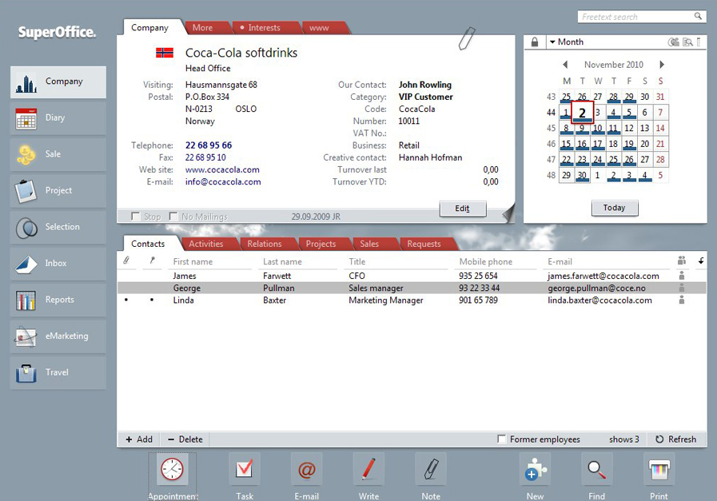Click the lock icon beside Month
Screen dimensions: 717x501
click(535, 42)
